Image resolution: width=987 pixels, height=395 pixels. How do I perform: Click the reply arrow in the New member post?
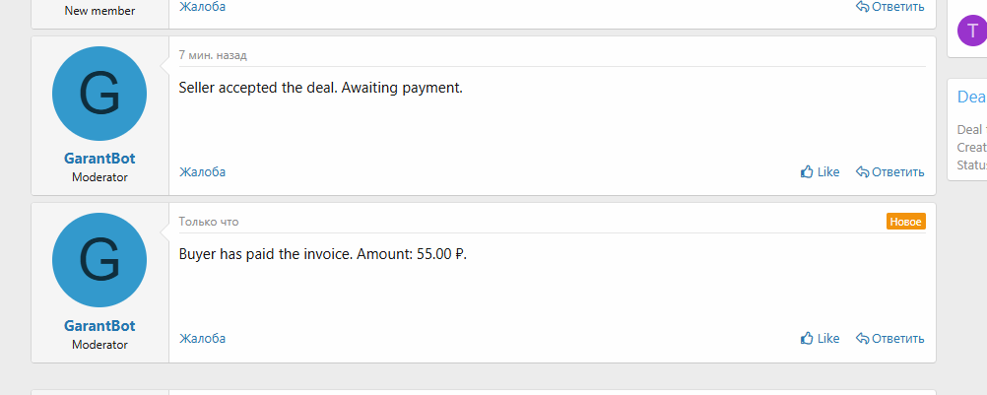click(x=862, y=7)
